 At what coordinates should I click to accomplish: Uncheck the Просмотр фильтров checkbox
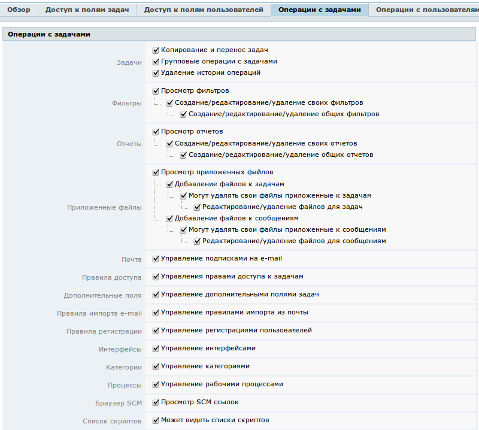tap(156, 91)
